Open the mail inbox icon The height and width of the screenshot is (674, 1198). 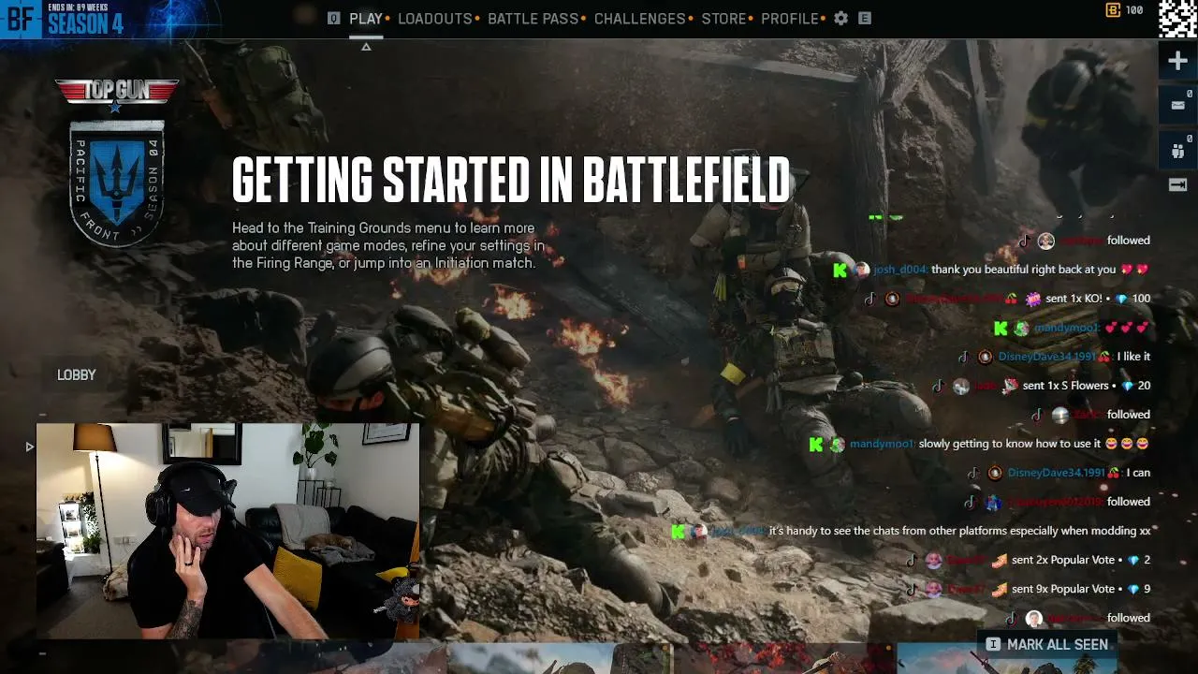1177,105
